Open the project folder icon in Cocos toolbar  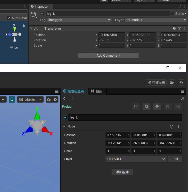(172, 83)
